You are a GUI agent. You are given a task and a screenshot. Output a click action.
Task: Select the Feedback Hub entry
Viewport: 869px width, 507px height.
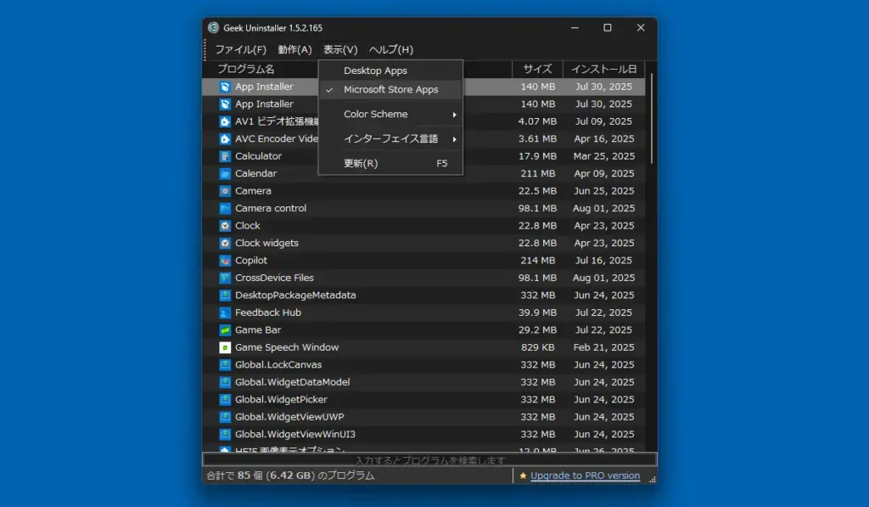[x=268, y=313]
